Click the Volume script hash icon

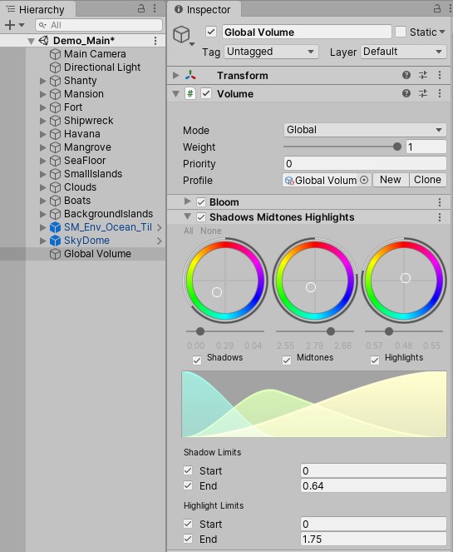[x=190, y=93]
